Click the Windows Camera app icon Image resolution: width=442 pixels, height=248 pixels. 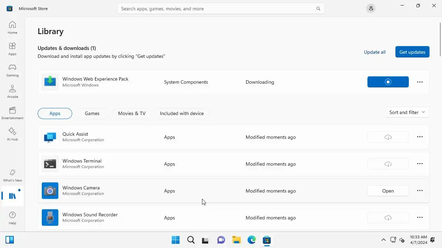click(50, 190)
